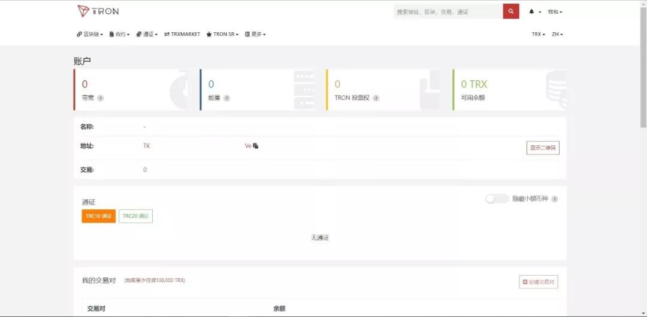The image size is (647, 317).
Task: Toggle the 隐藏小额币种 switch
Action: click(x=497, y=199)
